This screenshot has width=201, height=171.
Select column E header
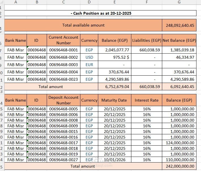click(115, 2)
